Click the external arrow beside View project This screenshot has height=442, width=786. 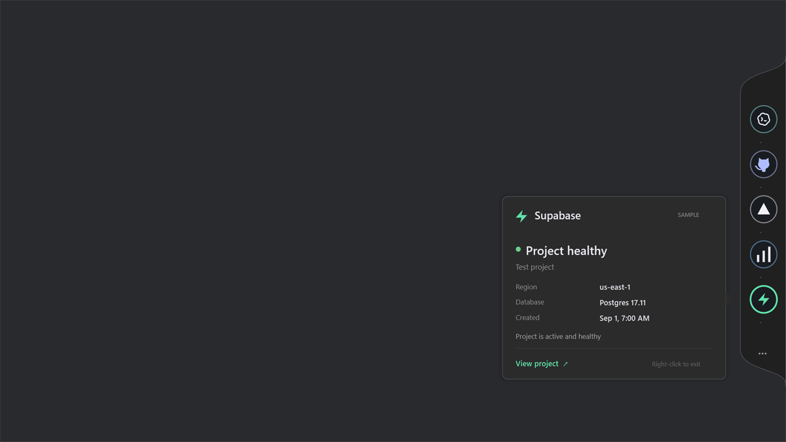point(565,364)
